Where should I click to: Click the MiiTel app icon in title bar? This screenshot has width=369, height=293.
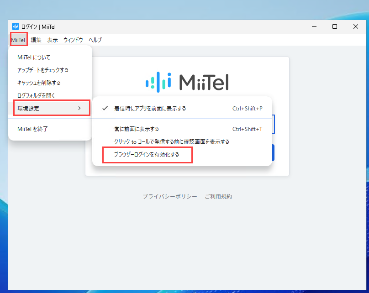16,26
